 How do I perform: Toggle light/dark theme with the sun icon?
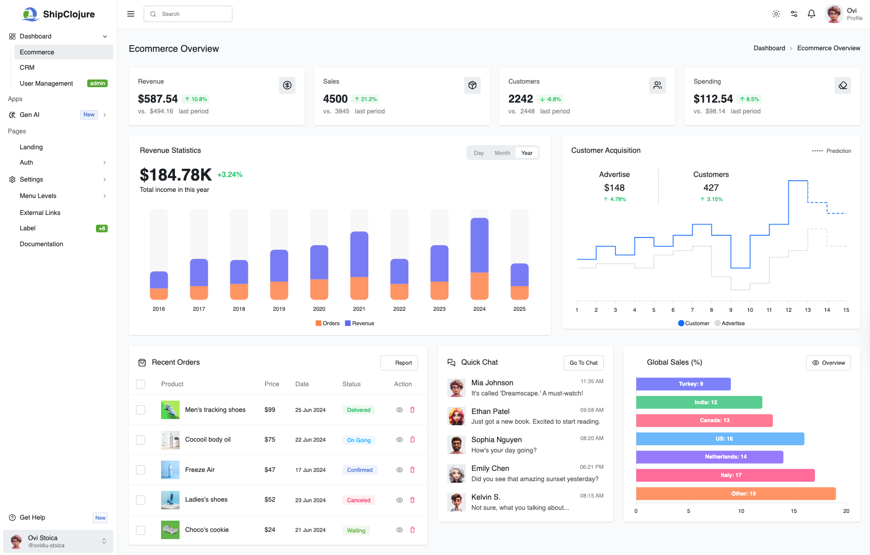tap(776, 14)
